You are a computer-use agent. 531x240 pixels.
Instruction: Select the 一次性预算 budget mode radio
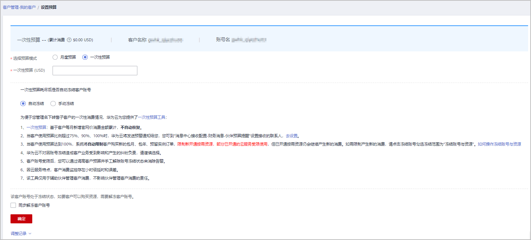(x=85, y=57)
